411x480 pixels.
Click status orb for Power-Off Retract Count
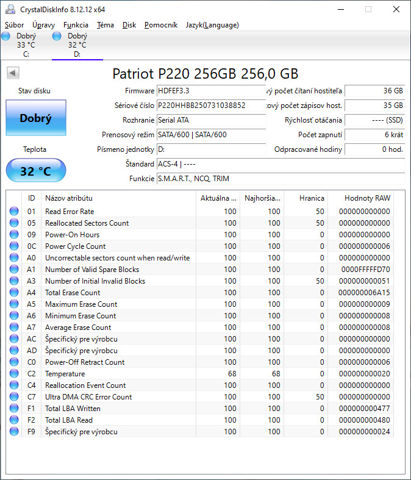[14, 362]
